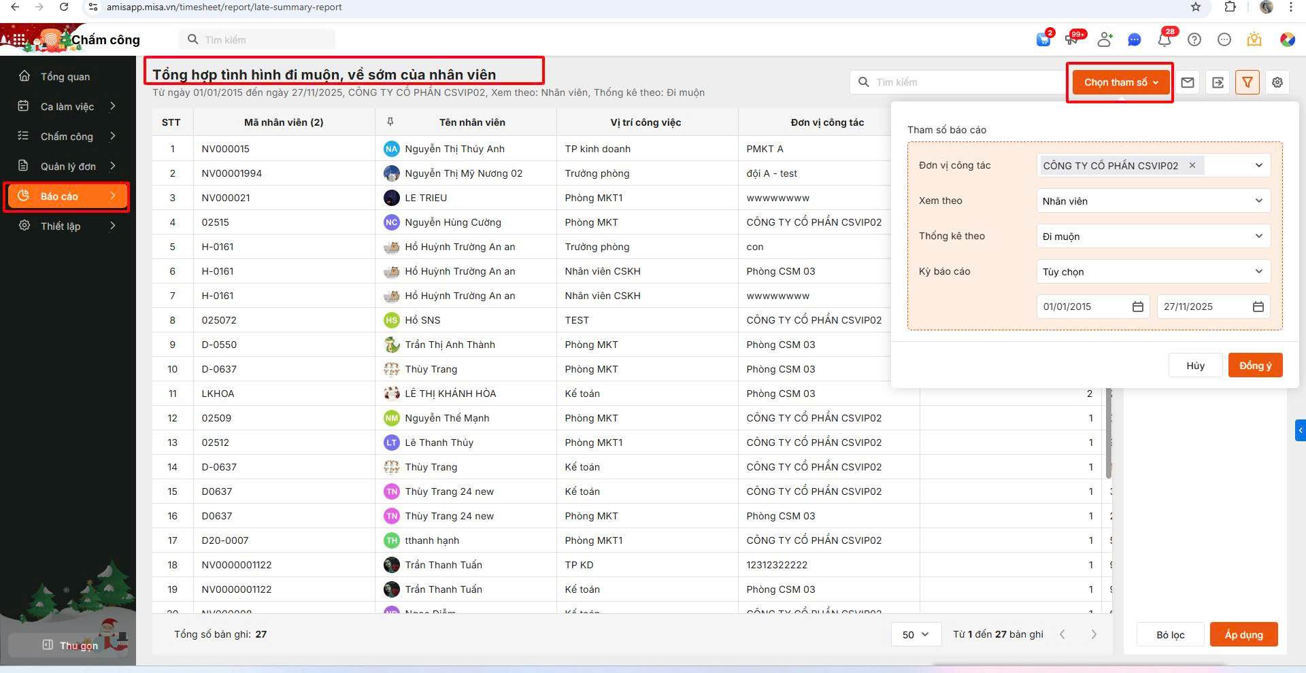The image size is (1306, 673).
Task: Remove CÔNG TY CỔ PHẦN CSVIP02 tag
Action: tap(1192, 165)
